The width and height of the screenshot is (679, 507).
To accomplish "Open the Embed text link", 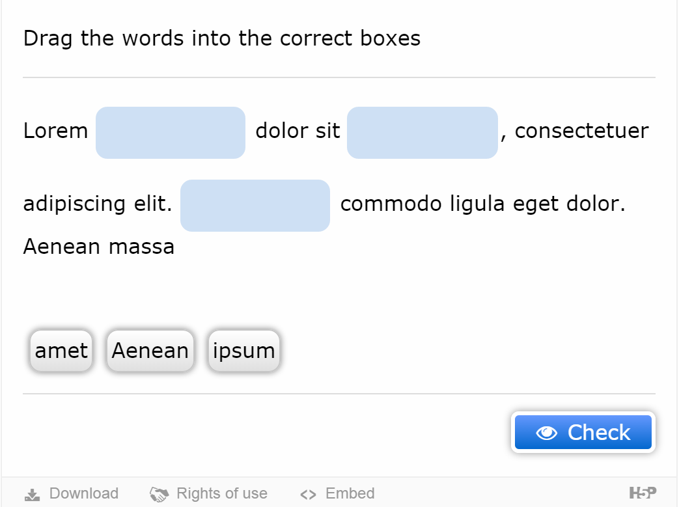I will 350,493.
